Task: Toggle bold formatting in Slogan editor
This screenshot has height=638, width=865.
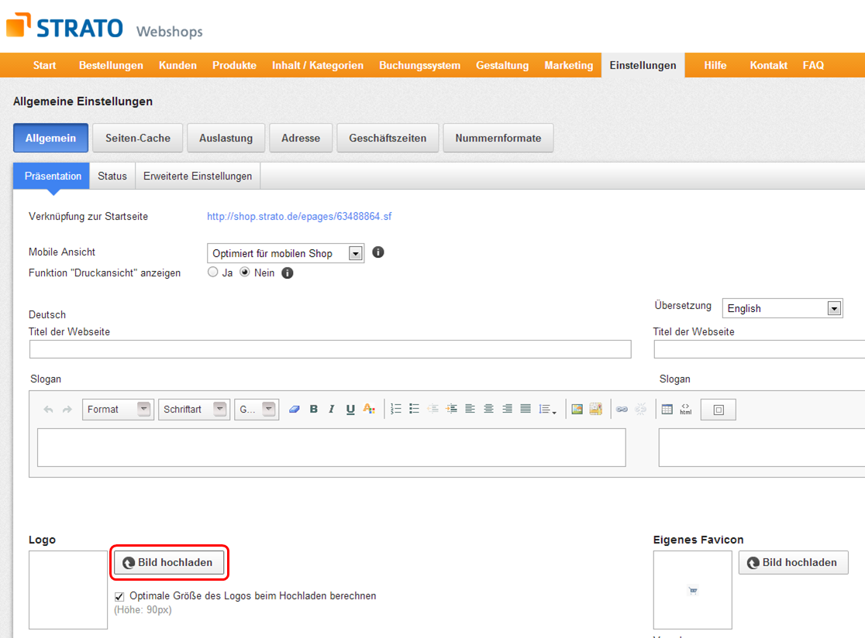Action: pyautogui.click(x=314, y=410)
